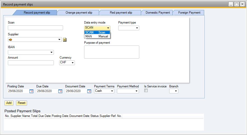Click the Document Date column header in table

(79, 116)
